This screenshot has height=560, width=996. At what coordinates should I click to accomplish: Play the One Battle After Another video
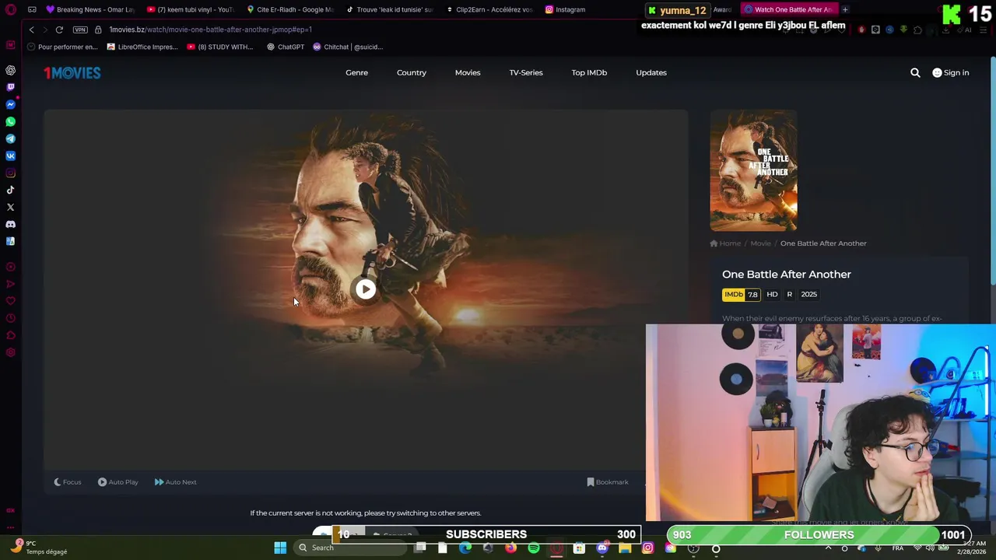(x=365, y=289)
